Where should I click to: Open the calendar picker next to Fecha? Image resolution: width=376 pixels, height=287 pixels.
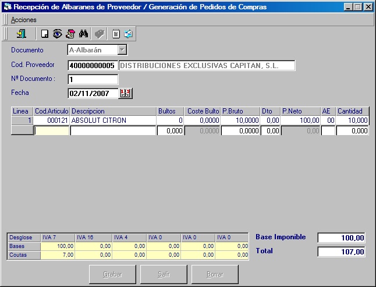click(x=125, y=93)
